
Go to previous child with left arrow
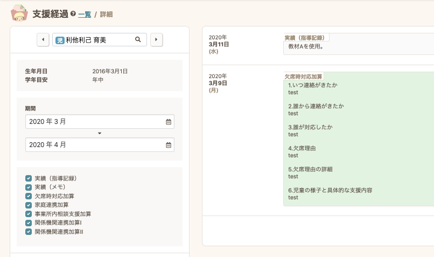43,39
